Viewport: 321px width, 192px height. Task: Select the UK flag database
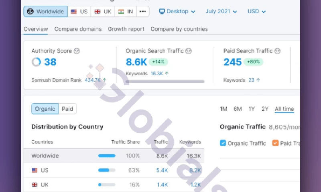point(103,12)
